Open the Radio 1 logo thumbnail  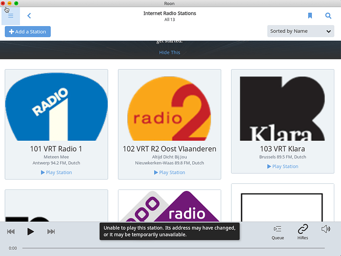(x=56, y=106)
